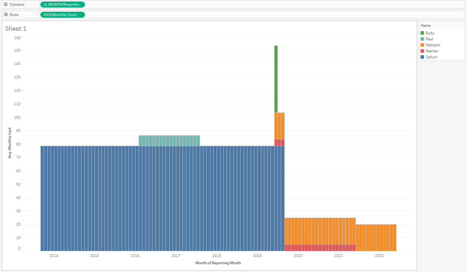Click the Sheet 1 title

[16, 29]
